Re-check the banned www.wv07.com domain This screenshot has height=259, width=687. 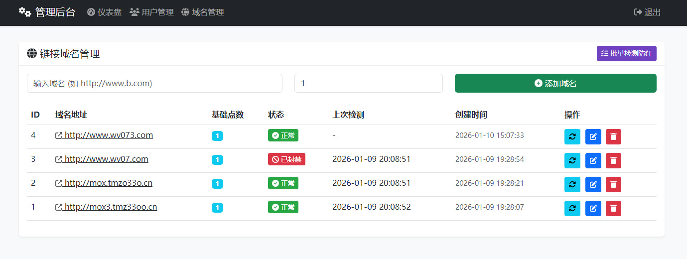(x=572, y=160)
